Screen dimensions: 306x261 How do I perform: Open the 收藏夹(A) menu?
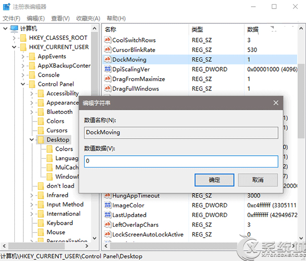click(88, 18)
